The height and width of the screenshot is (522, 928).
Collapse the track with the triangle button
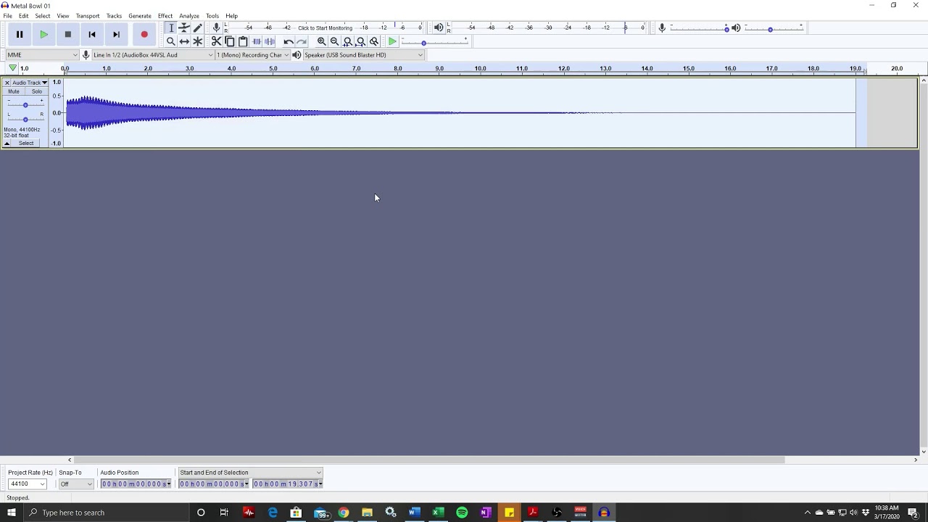(7, 144)
